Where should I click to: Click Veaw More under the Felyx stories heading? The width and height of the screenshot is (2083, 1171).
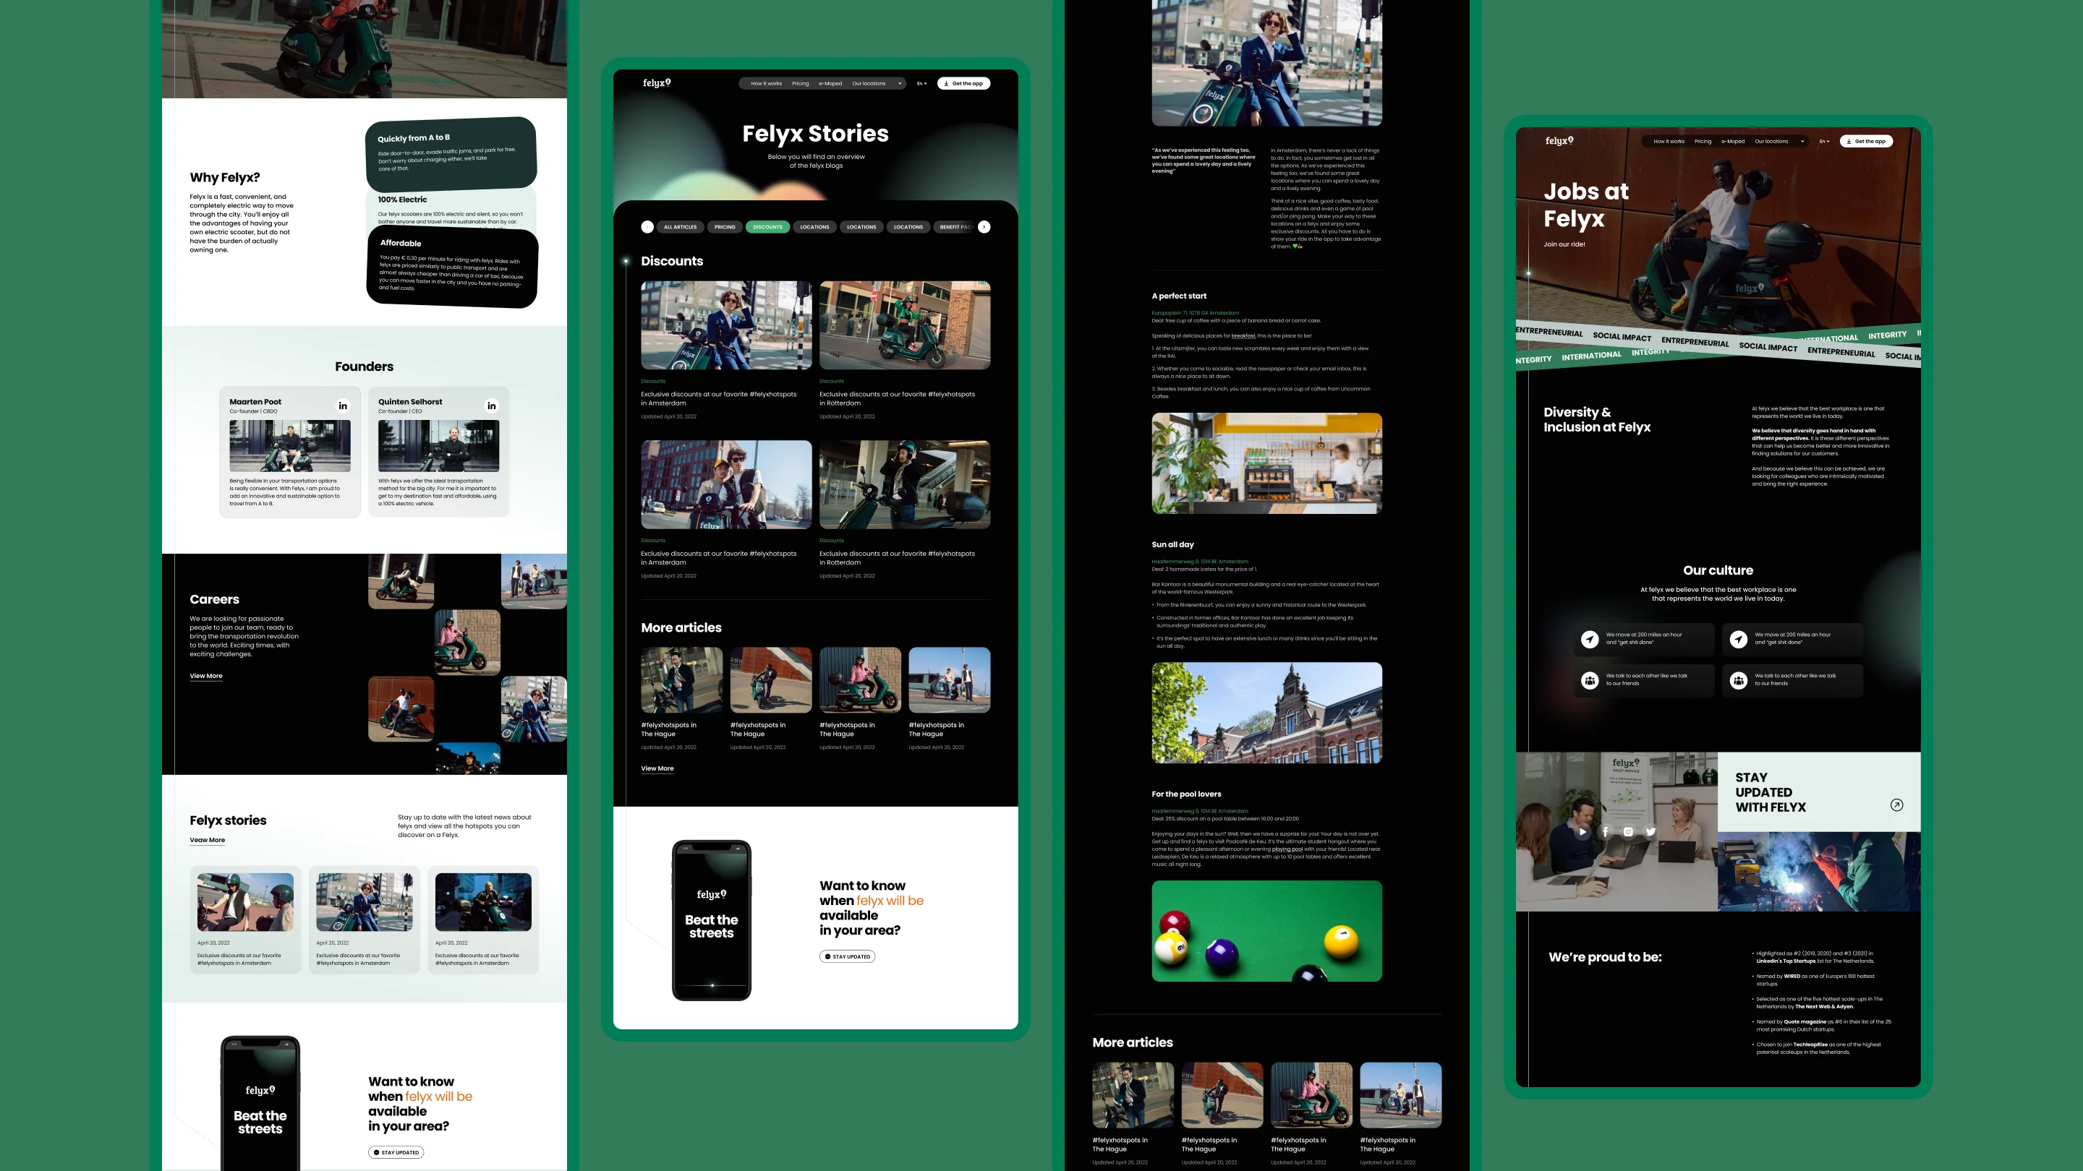(207, 840)
